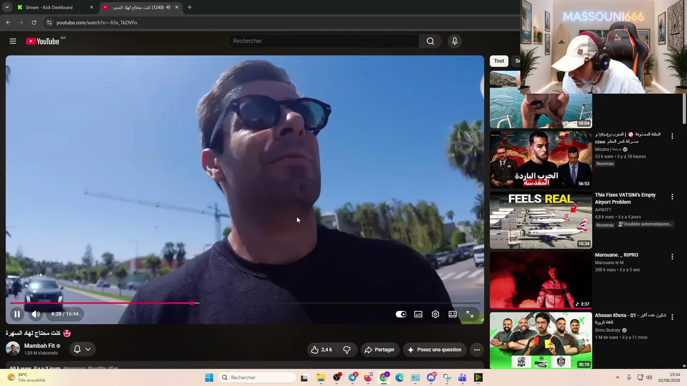The width and height of the screenshot is (687, 386).
Task: Open Marouane RIPRO video thumbnail
Action: 541,280
